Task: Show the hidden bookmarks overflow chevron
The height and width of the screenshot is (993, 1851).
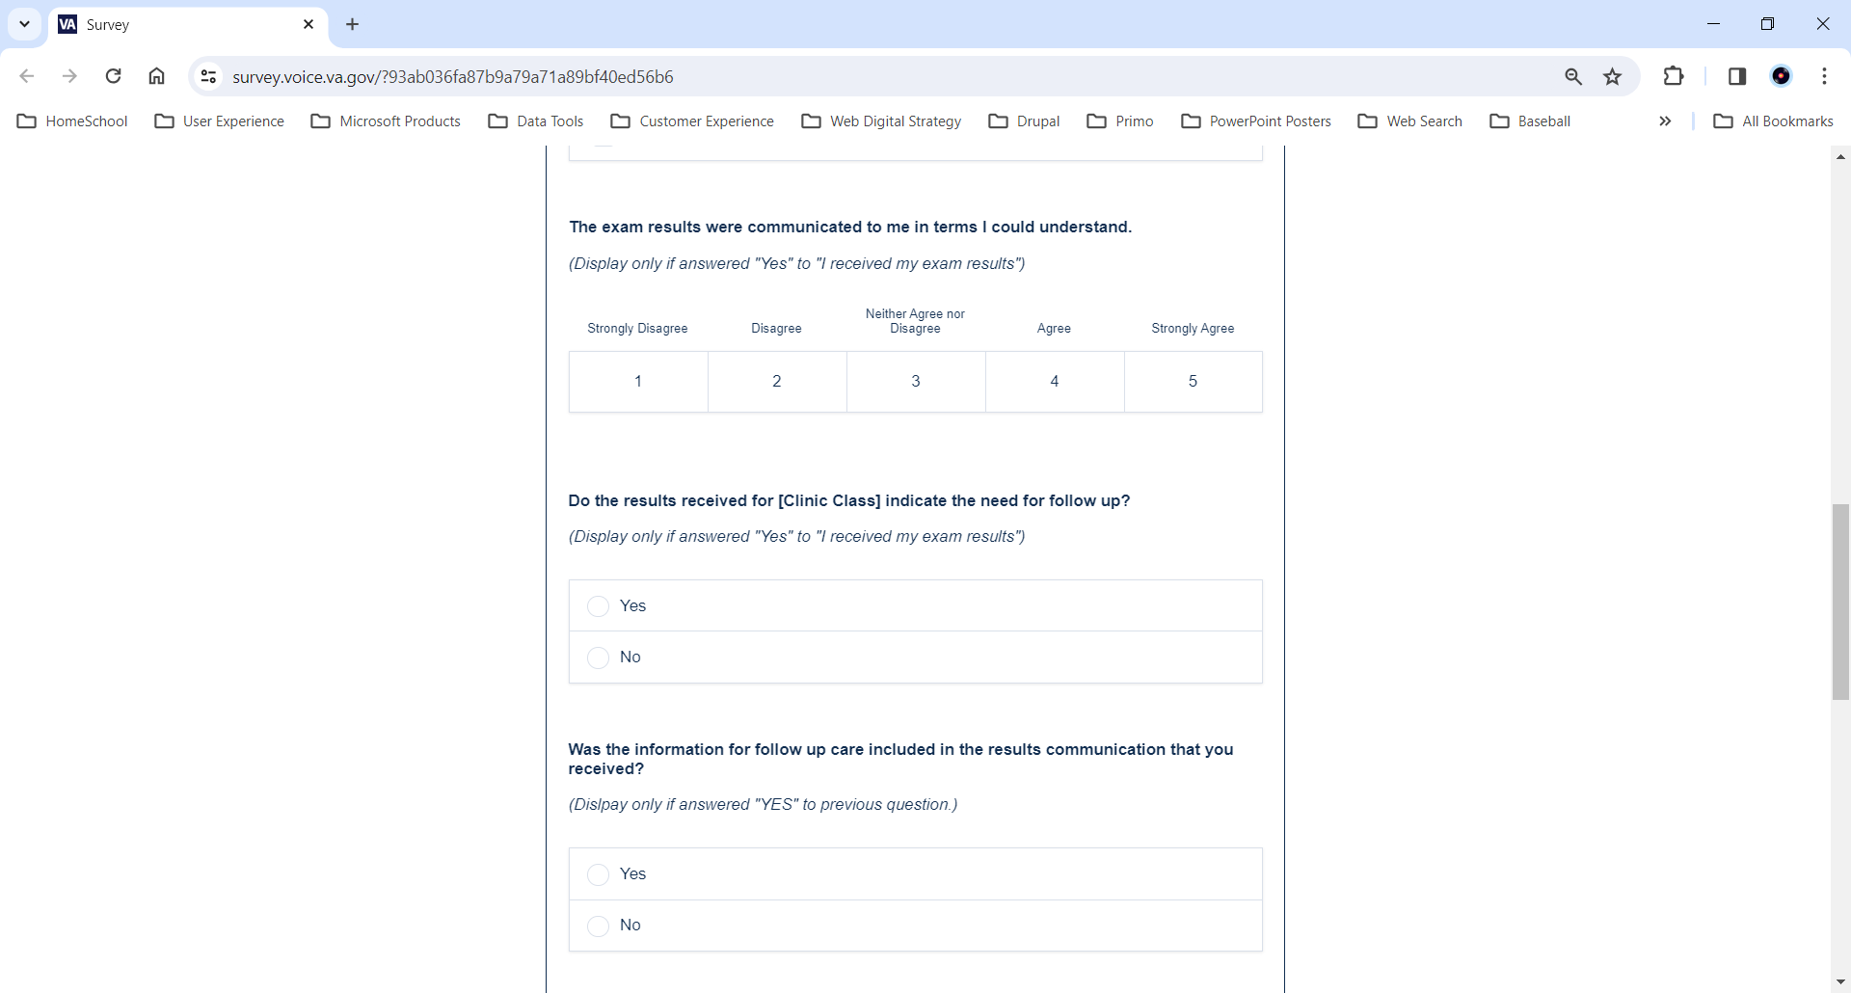Action: tap(1665, 121)
